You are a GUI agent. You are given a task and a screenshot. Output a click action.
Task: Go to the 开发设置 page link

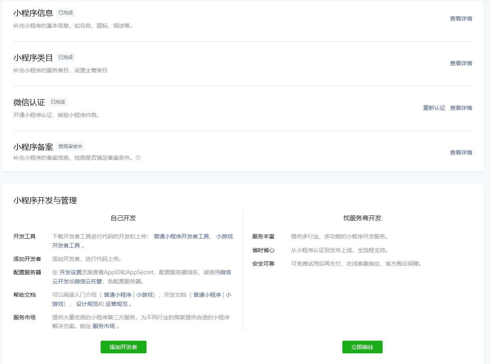pos(70,272)
